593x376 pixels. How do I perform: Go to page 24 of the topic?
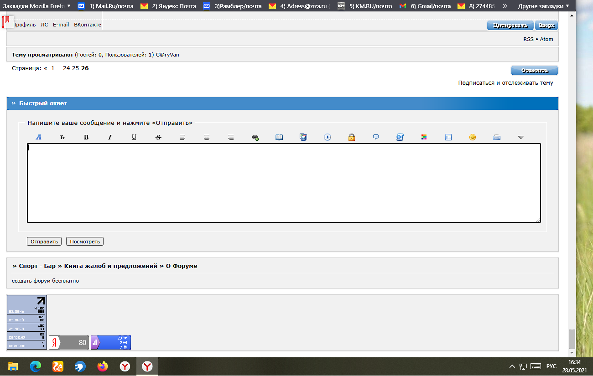[67, 68]
